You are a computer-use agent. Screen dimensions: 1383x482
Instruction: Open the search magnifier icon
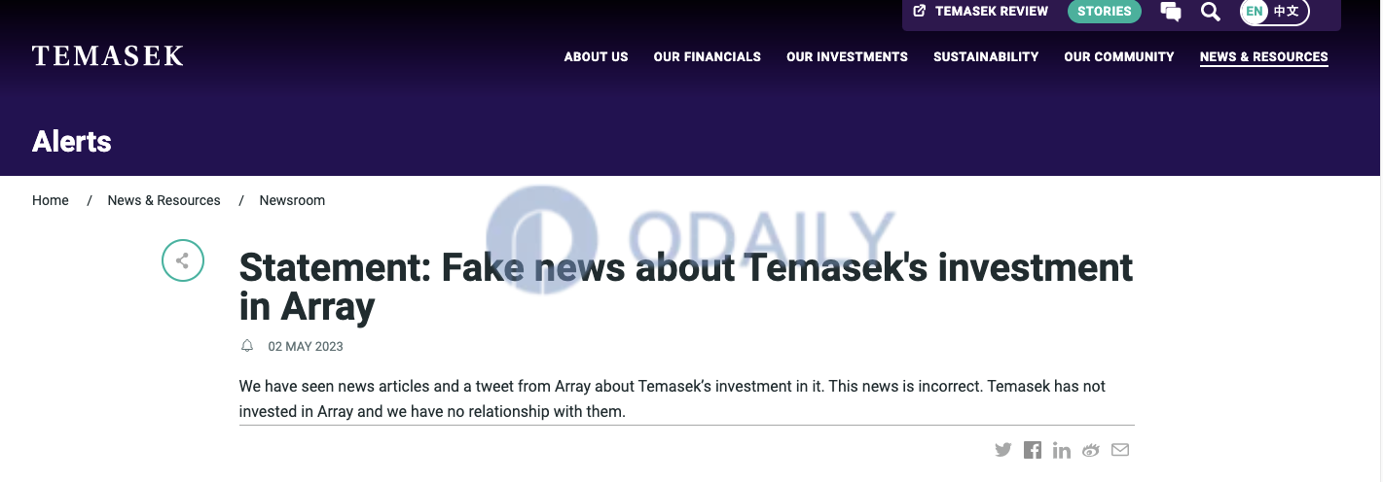[x=1210, y=12]
